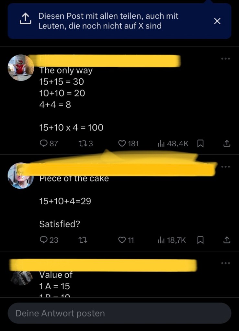Like the post showing 181 likes

(129, 144)
